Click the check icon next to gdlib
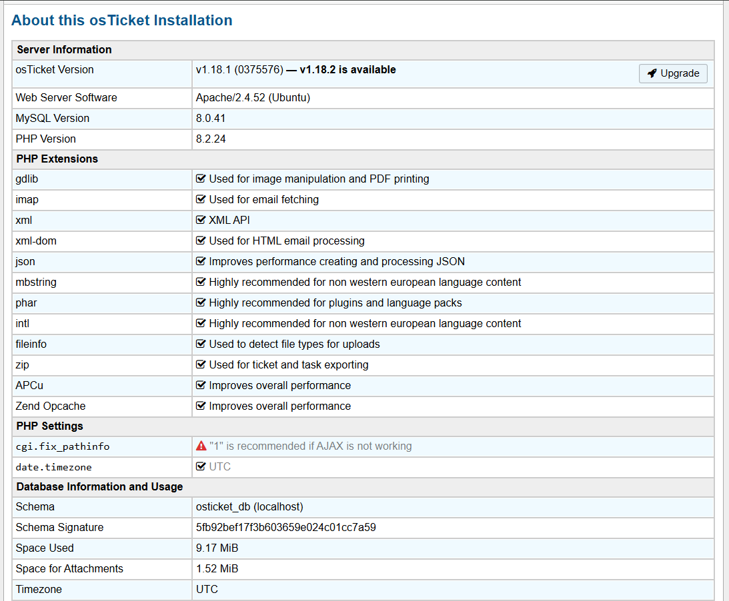This screenshot has height=601, width=729. coord(201,179)
